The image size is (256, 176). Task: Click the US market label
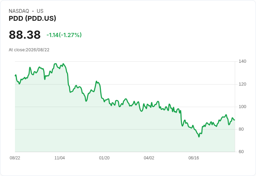pos(40,11)
